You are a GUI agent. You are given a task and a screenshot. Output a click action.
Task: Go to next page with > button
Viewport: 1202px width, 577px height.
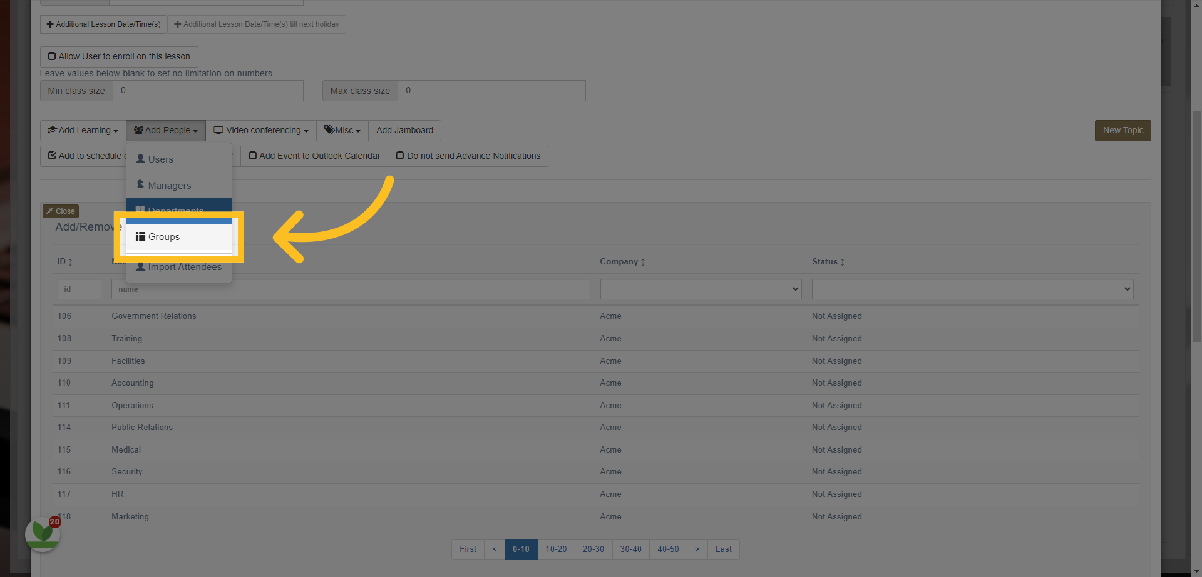(697, 549)
